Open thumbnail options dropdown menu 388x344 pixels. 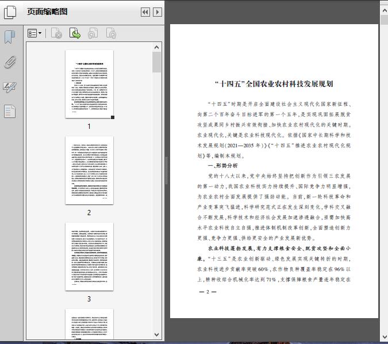pyautogui.click(x=34, y=33)
